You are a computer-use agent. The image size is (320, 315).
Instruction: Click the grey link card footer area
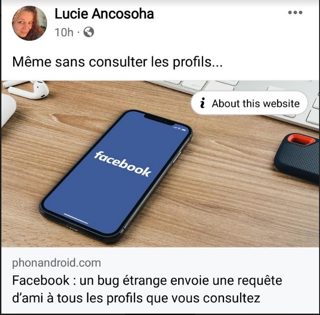(160, 280)
